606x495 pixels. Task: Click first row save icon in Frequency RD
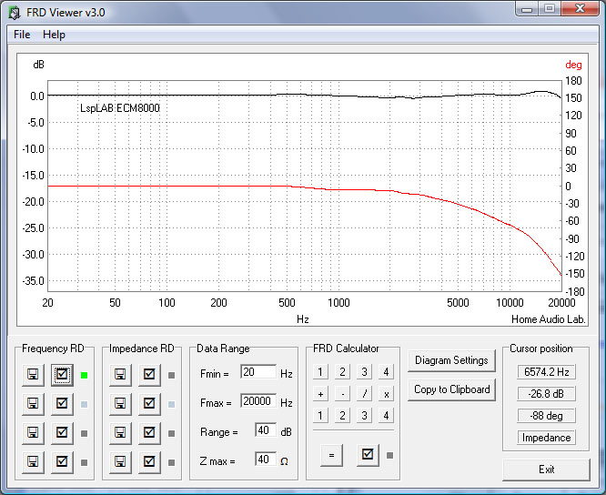point(33,375)
